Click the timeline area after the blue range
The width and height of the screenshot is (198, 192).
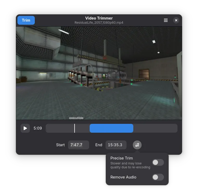[155, 128]
